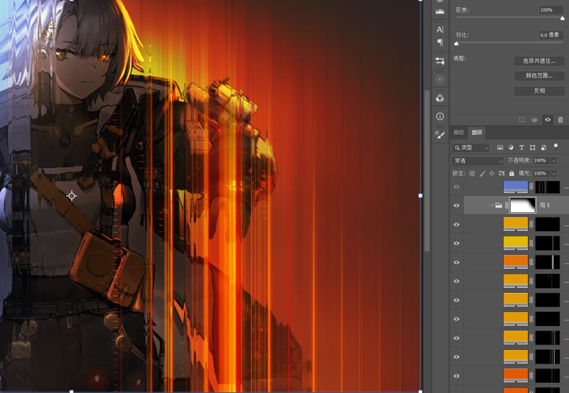
Task: Toggle mask visibility eye in Properties panel
Action: pyautogui.click(x=548, y=120)
